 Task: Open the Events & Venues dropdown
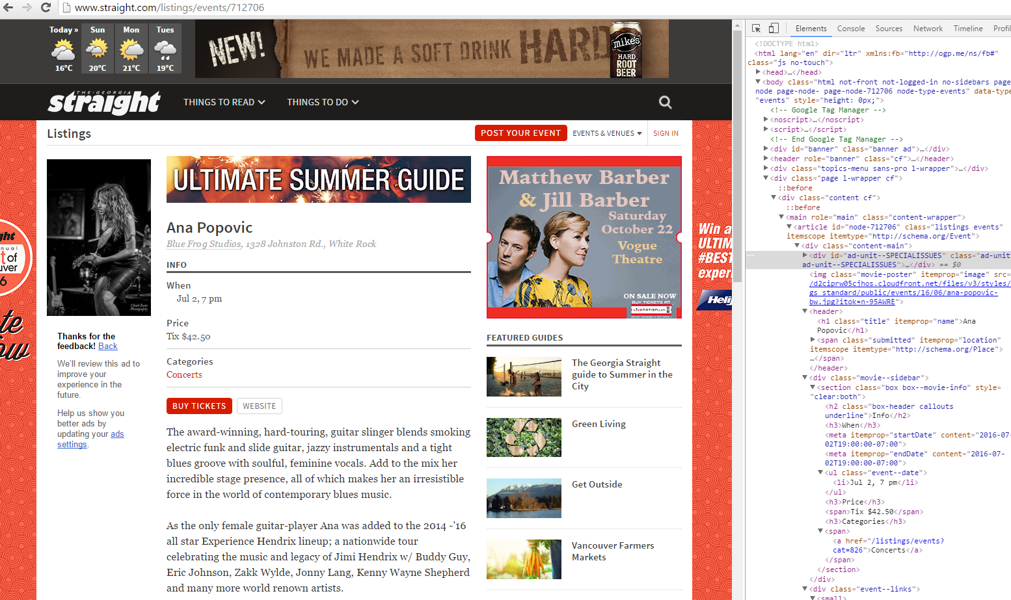(607, 133)
